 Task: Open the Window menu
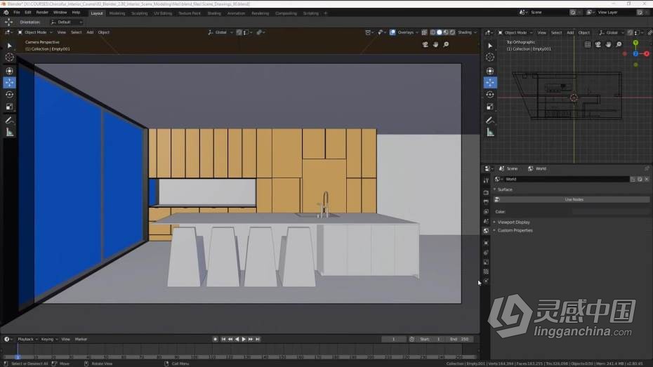pyautogui.click(x=60, y=13)
